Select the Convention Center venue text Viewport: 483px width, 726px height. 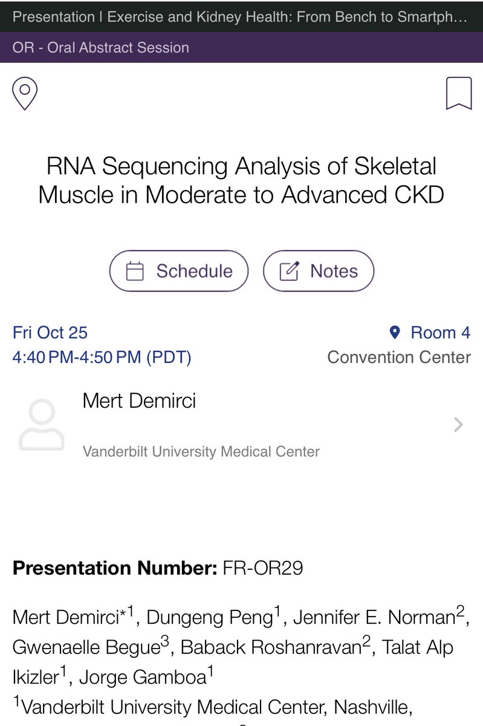[x=399, y=357]
